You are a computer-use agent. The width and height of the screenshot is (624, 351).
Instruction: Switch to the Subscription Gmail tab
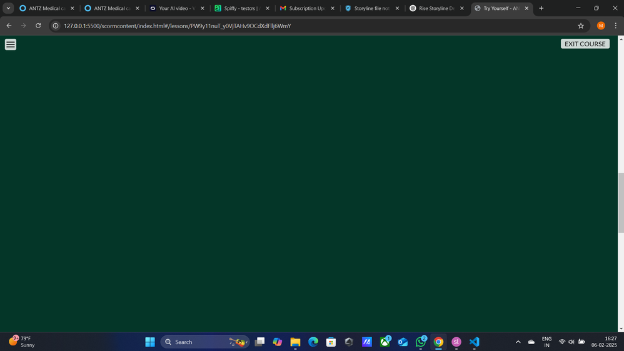click(306, 8)
